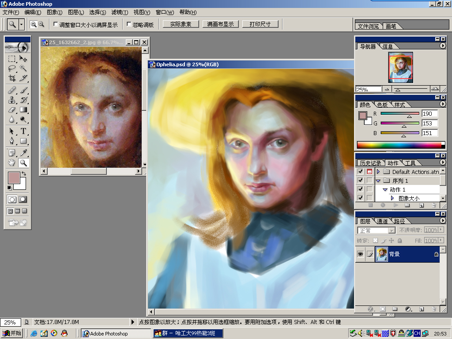This screenshot has height=339, width=452.
Task: Select the Healing Brush tool
Action: point(12,90)
